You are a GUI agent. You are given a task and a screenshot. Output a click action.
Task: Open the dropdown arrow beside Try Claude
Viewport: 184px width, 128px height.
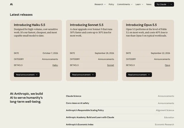pos(171,4)
